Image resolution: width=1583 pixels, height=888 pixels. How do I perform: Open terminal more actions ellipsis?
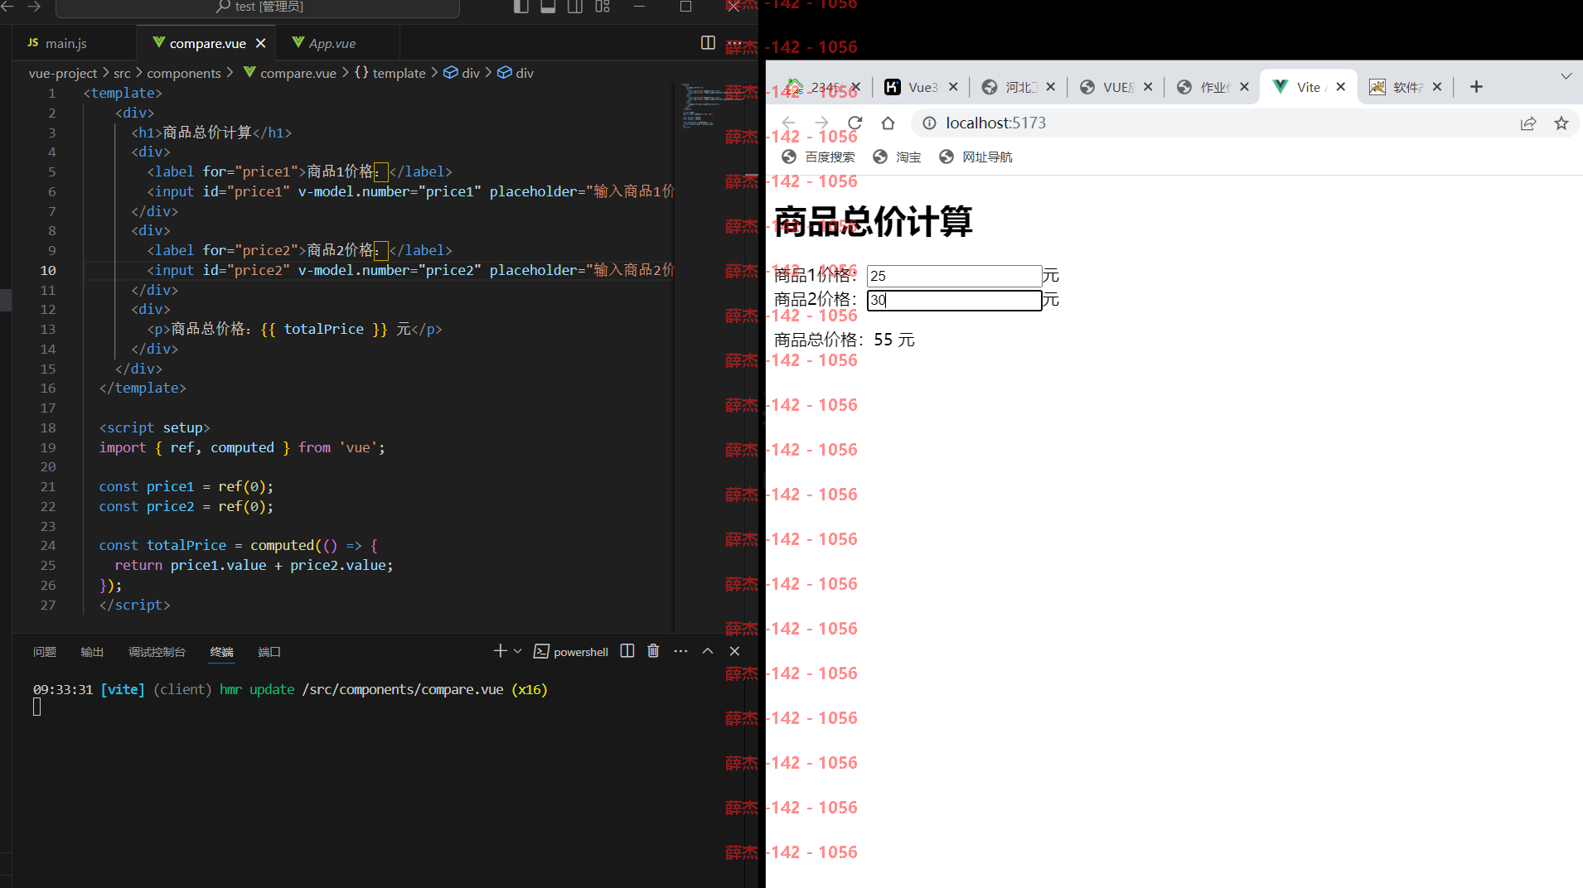pyautogui.click(x=680, y=651)
